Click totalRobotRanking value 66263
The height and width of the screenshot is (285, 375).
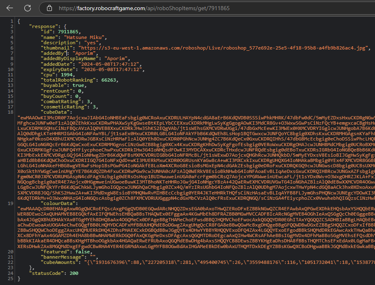click(x=109, y=80)
